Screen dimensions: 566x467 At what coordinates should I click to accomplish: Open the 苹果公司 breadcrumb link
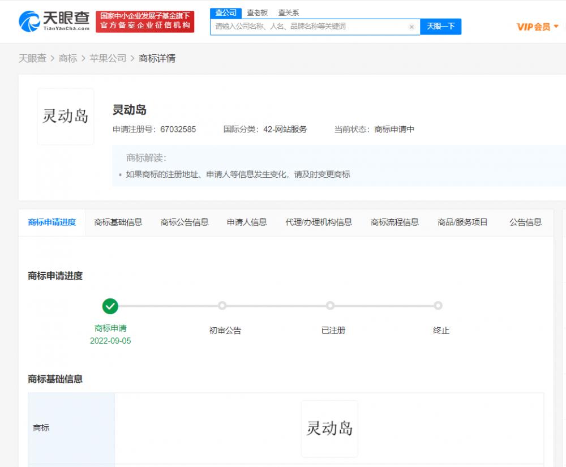(x=108, y=58)
